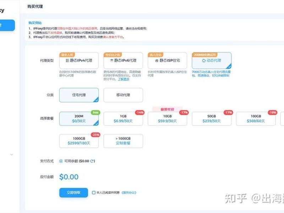Click the -23% discount badge on 1000GB plan
Screen dimensions: 284x213
95,135
